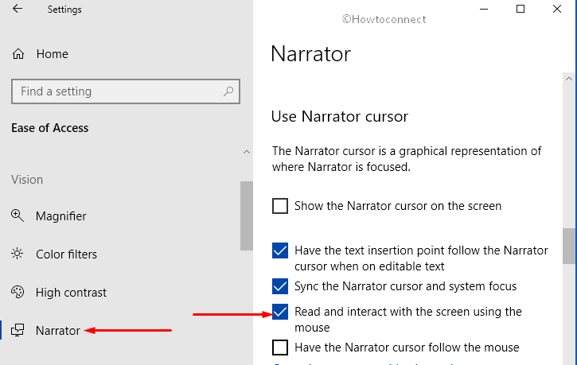Click the Vision section label
The image size is (577, 365).
point(27,180)
